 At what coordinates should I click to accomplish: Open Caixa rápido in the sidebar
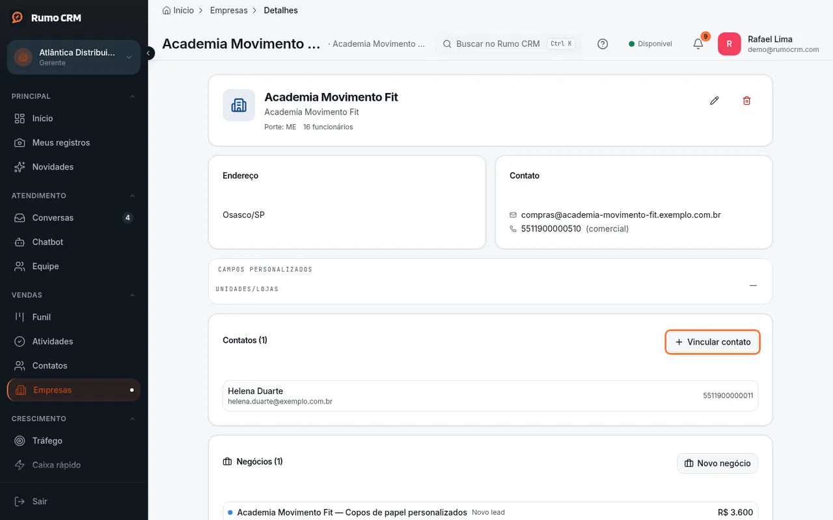click(x=74, y=465)
